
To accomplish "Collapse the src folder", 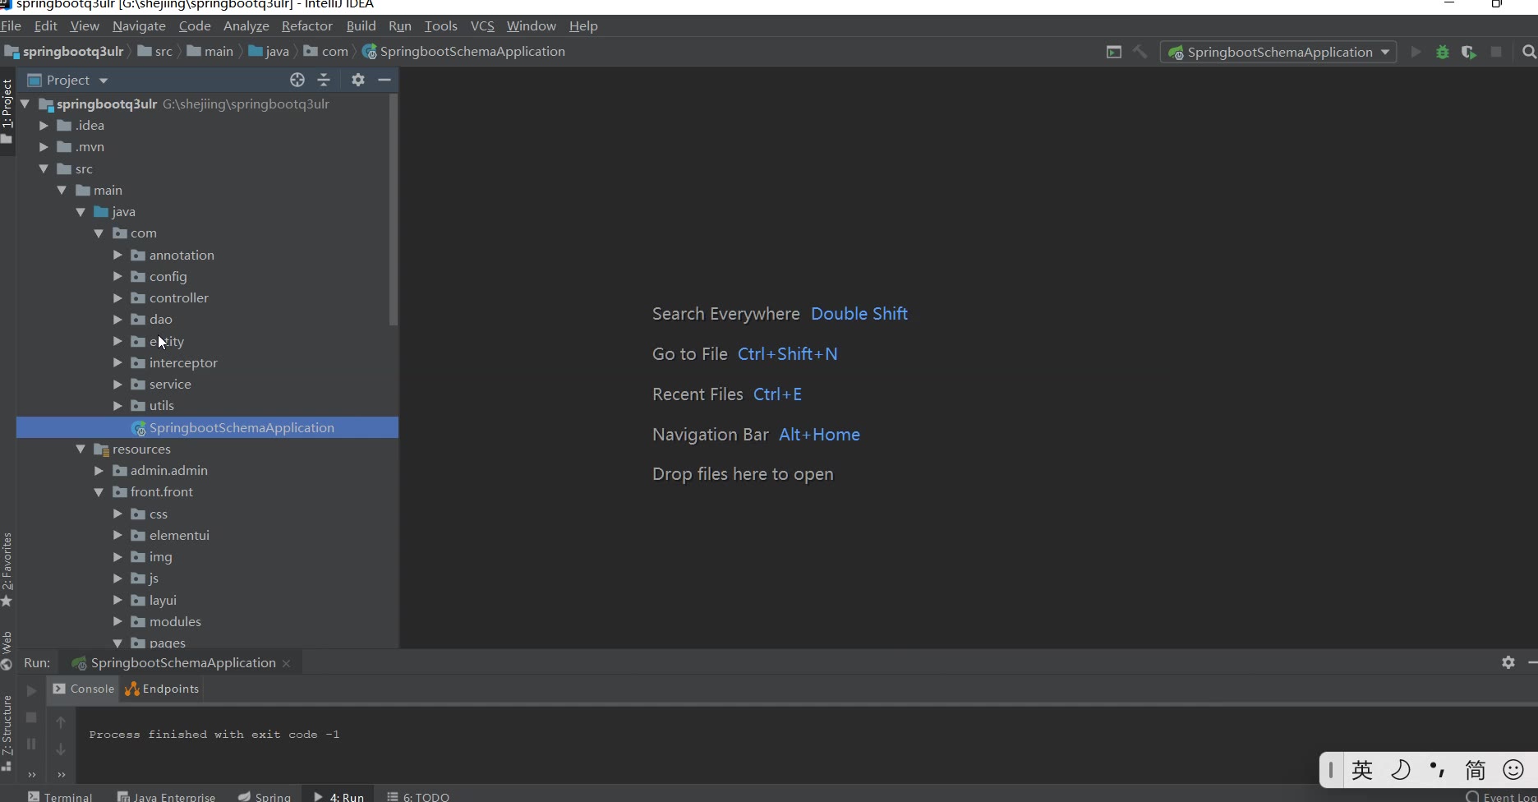I will [x=44, y=168].
